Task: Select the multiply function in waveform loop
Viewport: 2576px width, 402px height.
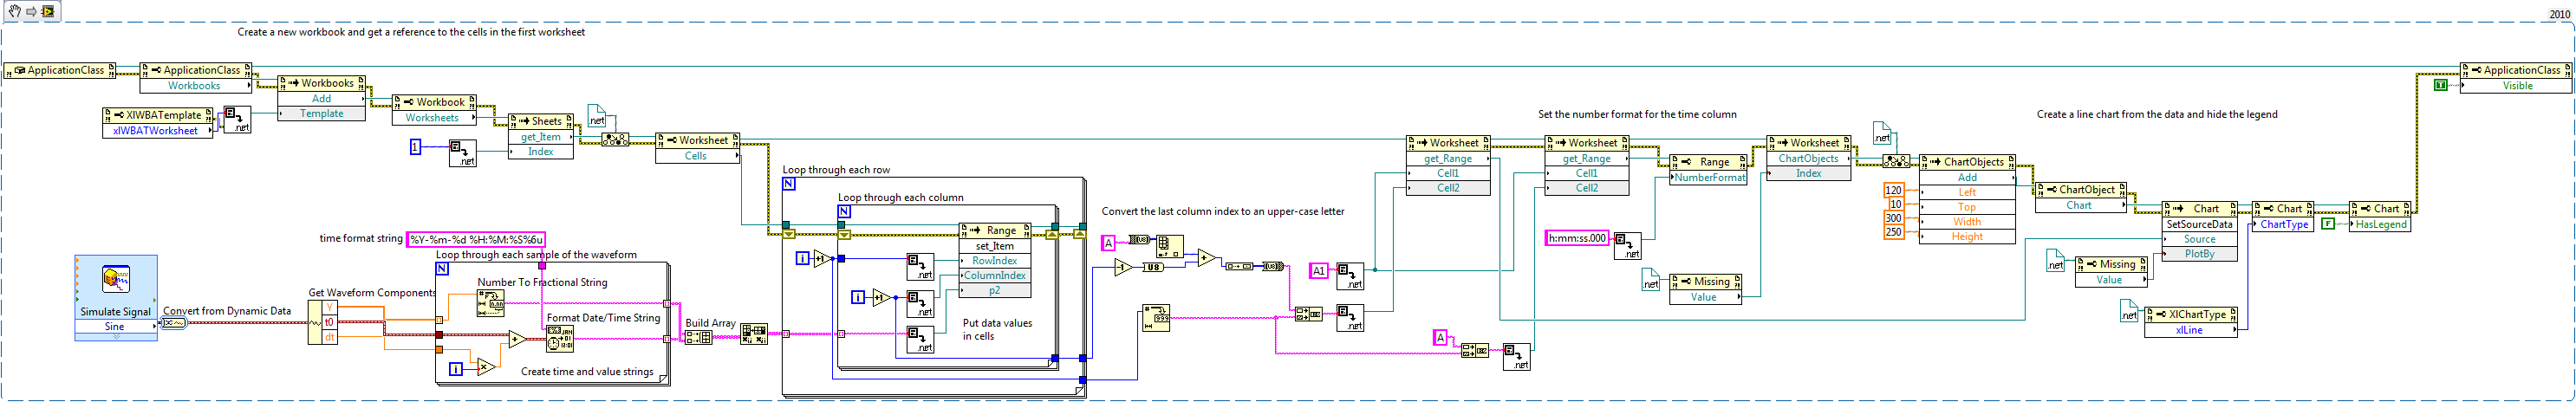Action: (x=486, y=368)
